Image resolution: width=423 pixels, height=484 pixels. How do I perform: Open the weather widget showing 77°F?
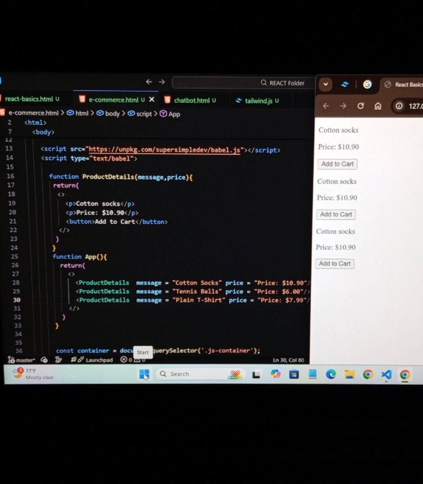tap(33, 374)
